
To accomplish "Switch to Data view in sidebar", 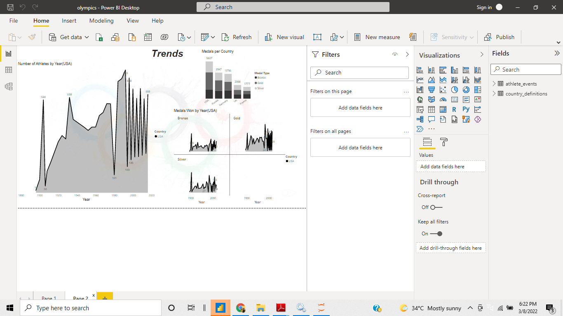I will (8, 70).
